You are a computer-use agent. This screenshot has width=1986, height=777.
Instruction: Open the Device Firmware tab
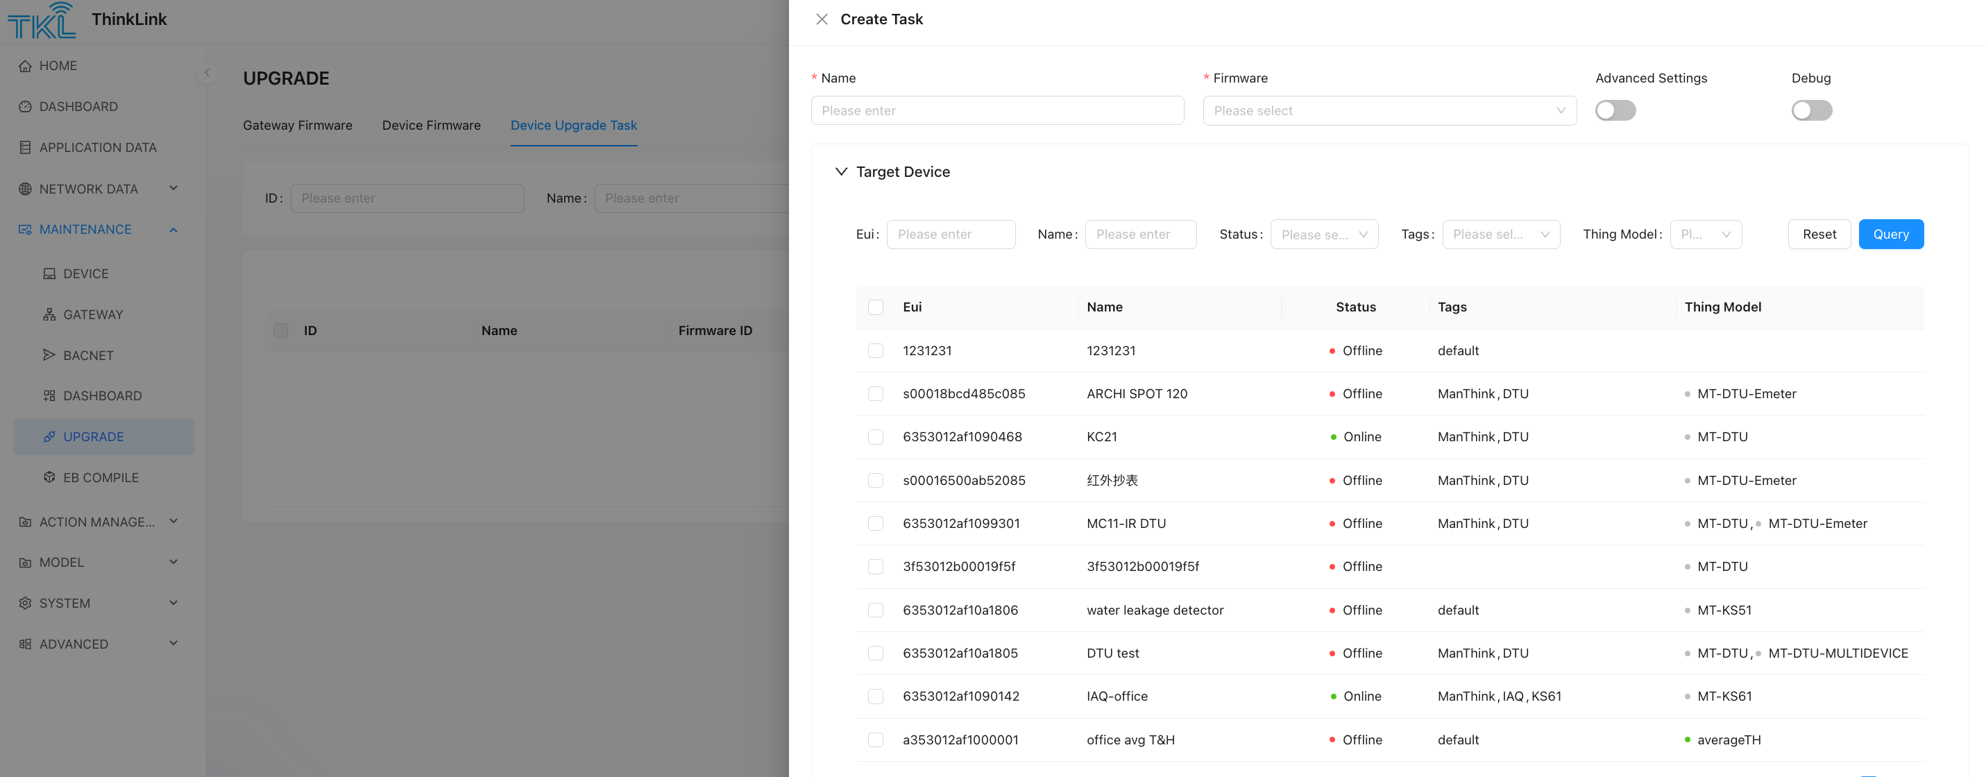pos(431,126)
